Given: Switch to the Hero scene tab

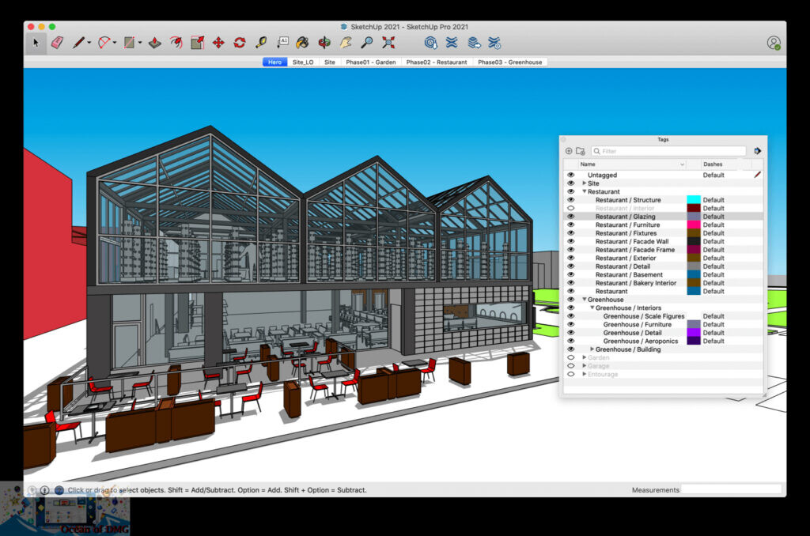Looking at the screenshot, I should tap(274, 62).
